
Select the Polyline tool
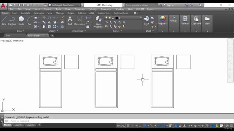pyautogui.click(x=12, y=21)
